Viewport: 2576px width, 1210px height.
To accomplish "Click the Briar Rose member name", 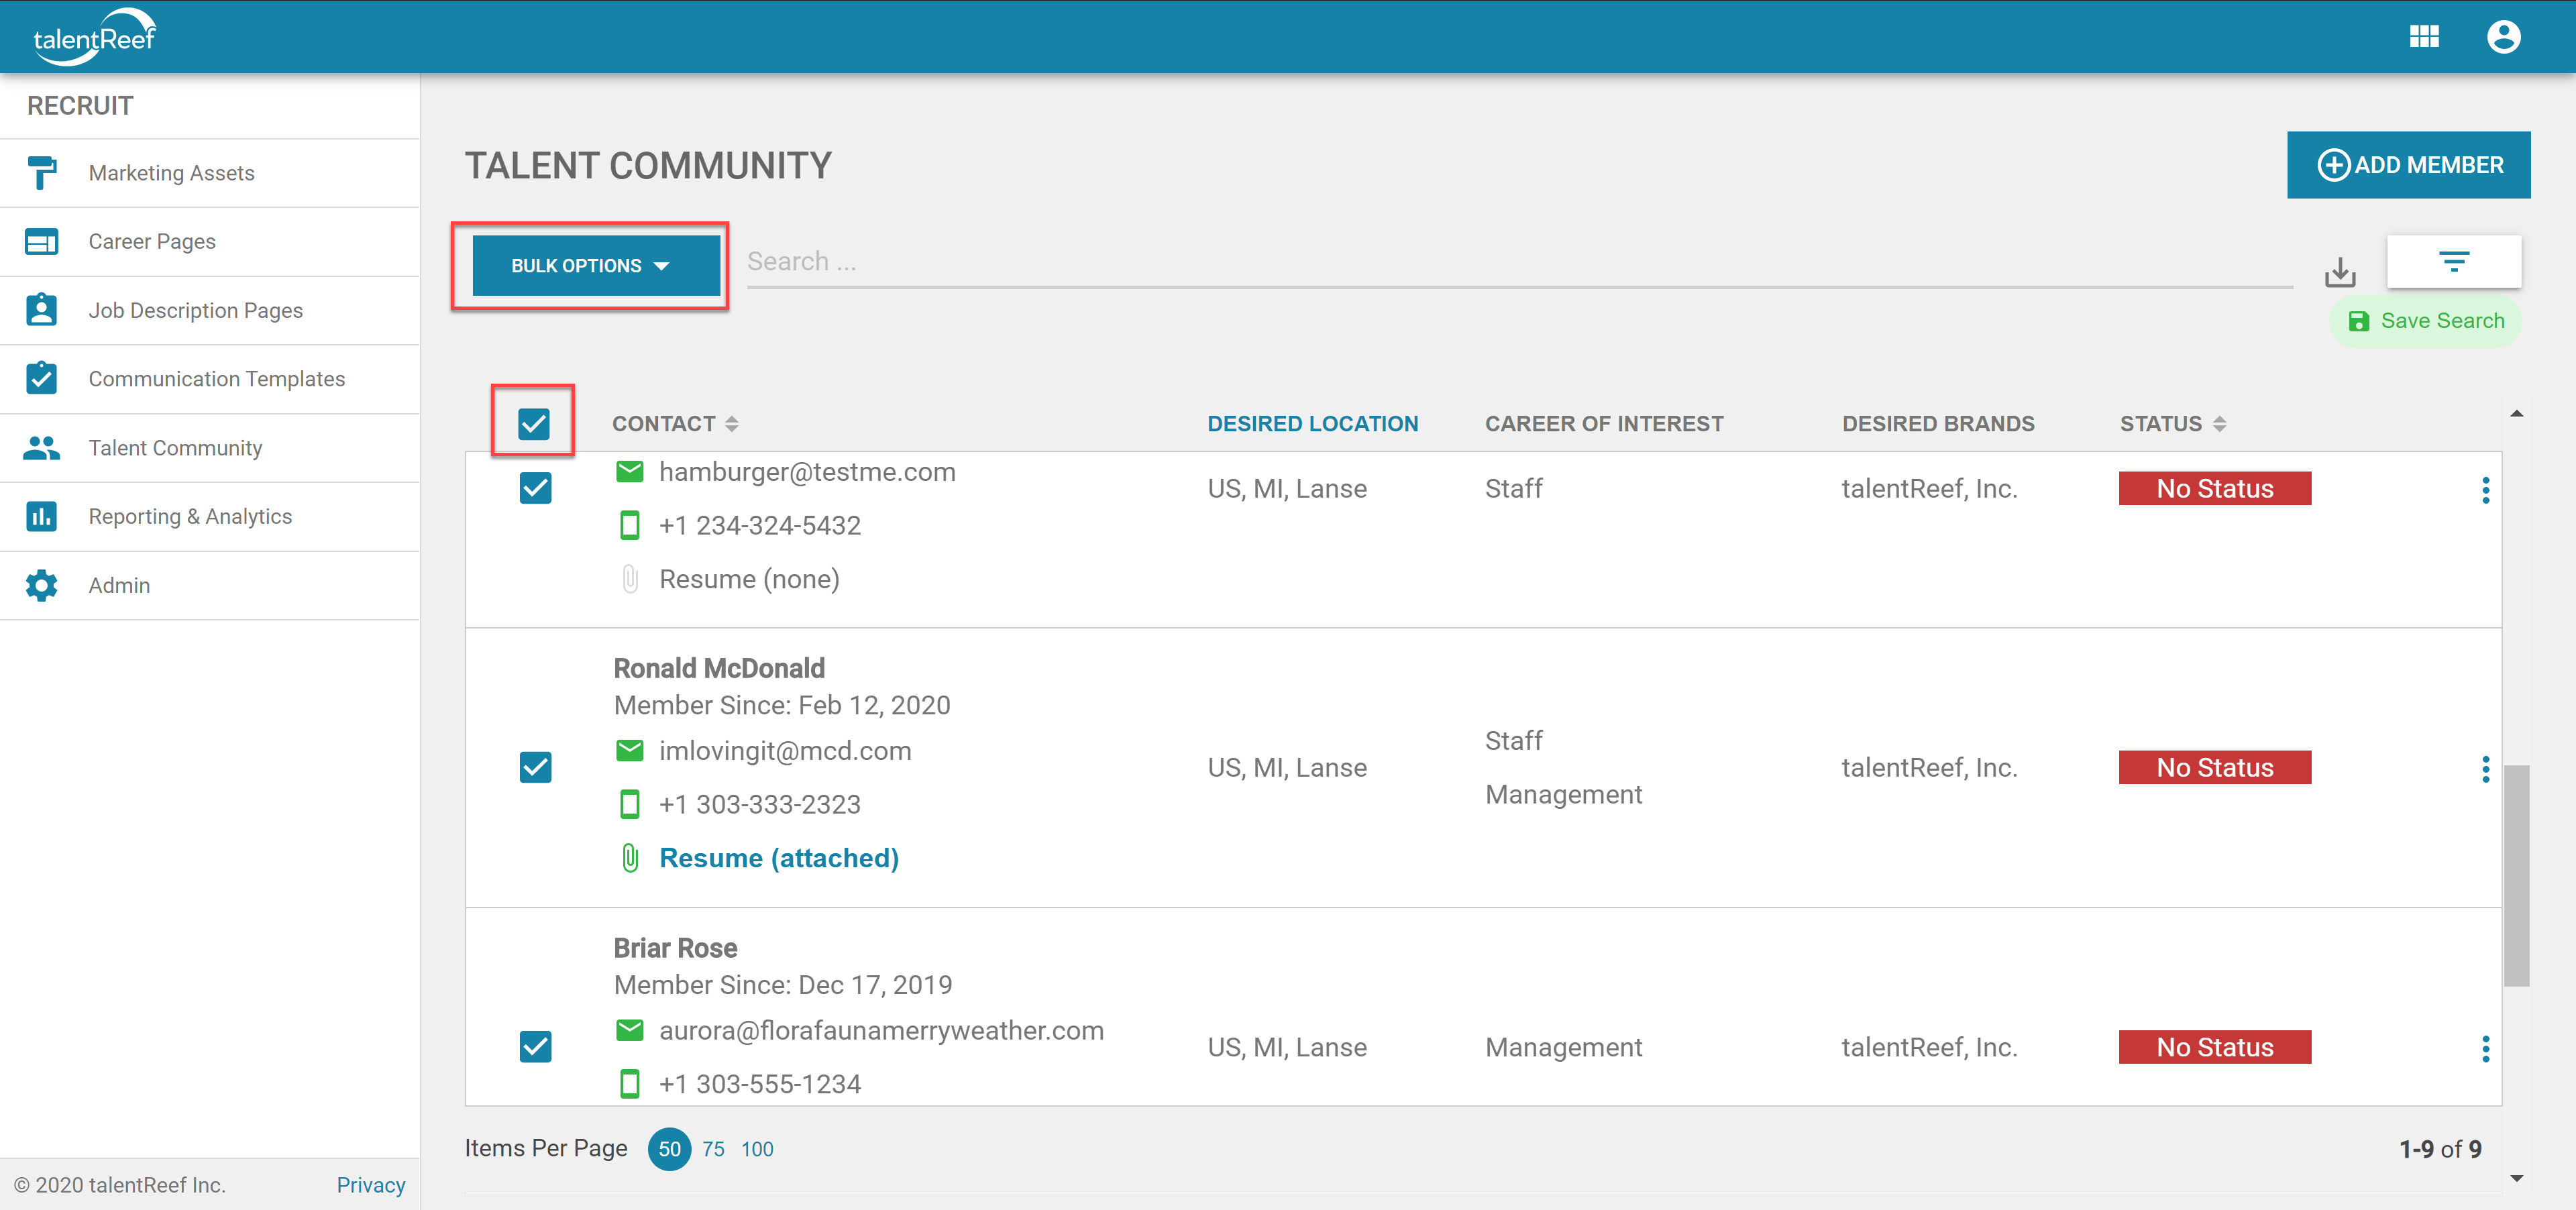I will [x=675, y=948].
